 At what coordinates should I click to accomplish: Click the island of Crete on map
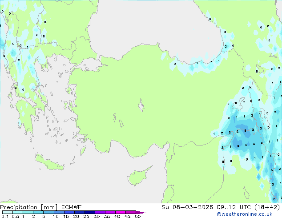(x=49, y=162)
